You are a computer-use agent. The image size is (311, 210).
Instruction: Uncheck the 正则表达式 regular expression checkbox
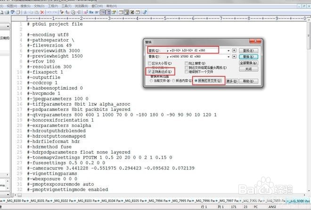click(x=150, y=72)
